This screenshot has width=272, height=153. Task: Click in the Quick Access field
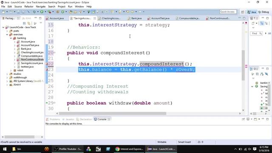coord(228,12)
